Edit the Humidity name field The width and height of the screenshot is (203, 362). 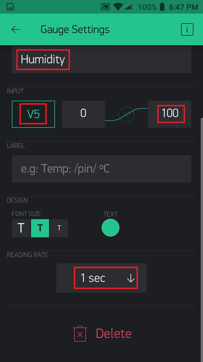click(x=101, y=60)
